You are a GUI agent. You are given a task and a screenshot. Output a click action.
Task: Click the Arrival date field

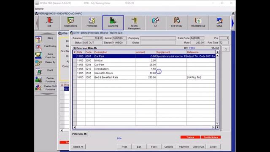click(x=119, y=38)
